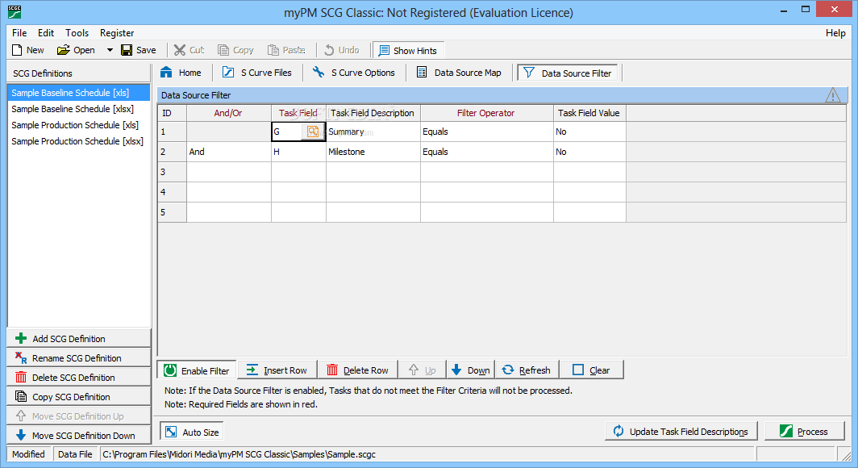Screen dimensions: 858x468
Task: Select row 5 by its ID cell
Action: (x=173, y=212)
